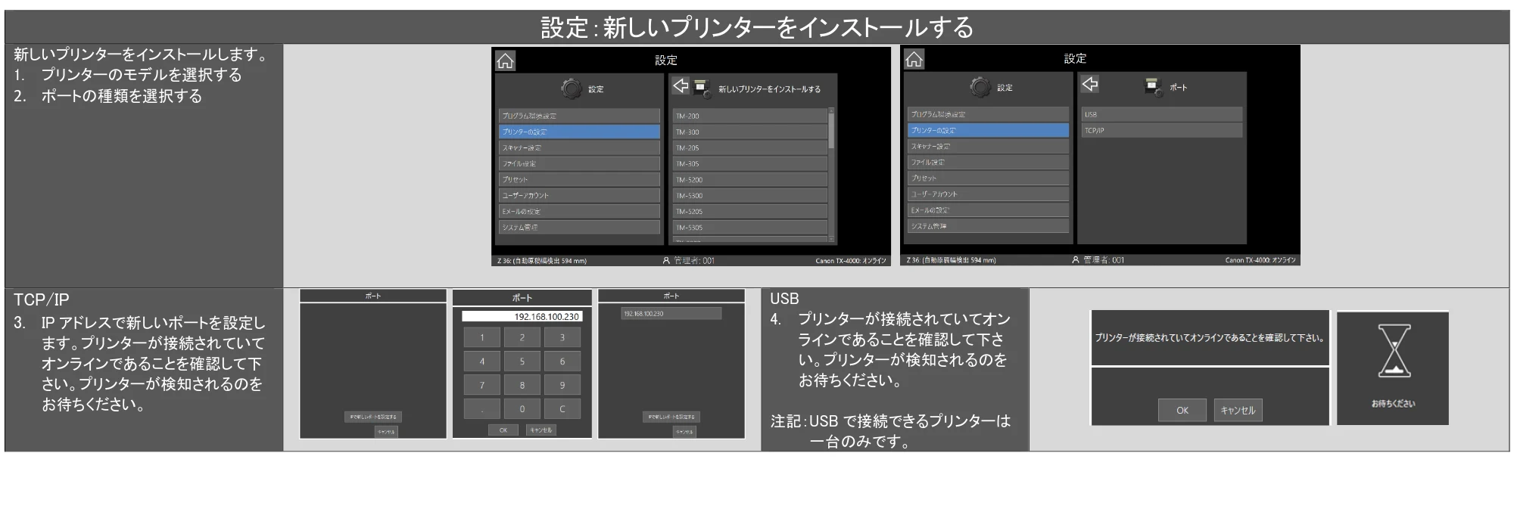
Task: Tap keypad digit 1
Action: click(x=481, y=337)
